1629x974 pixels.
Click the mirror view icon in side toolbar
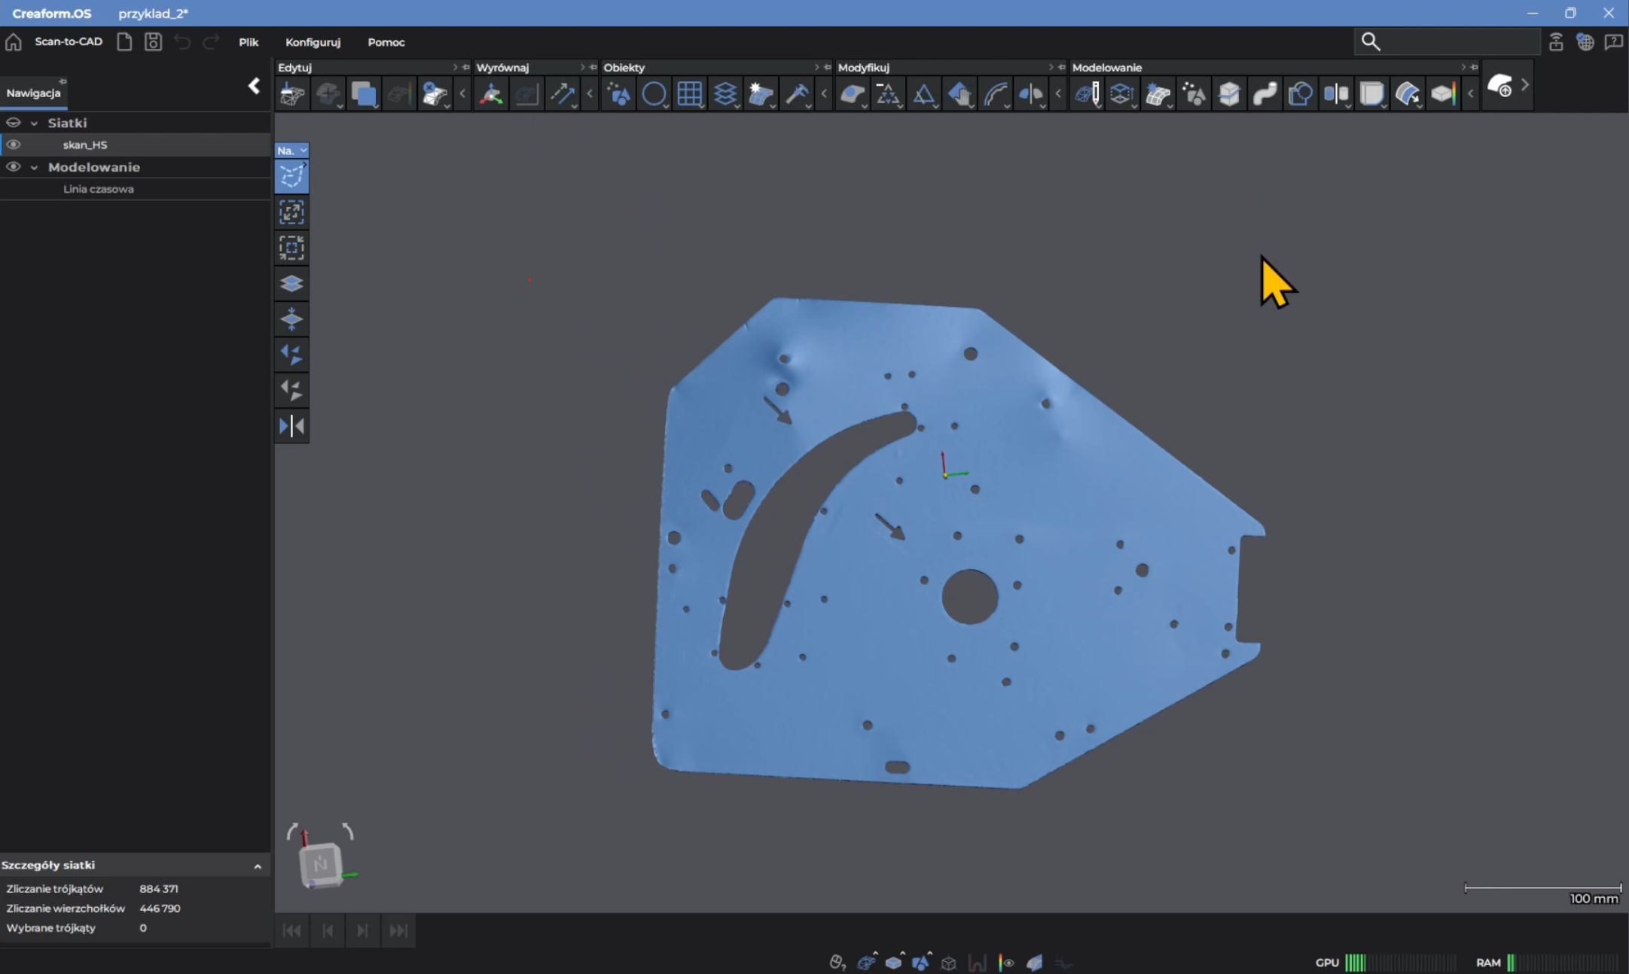pos(291,426)
